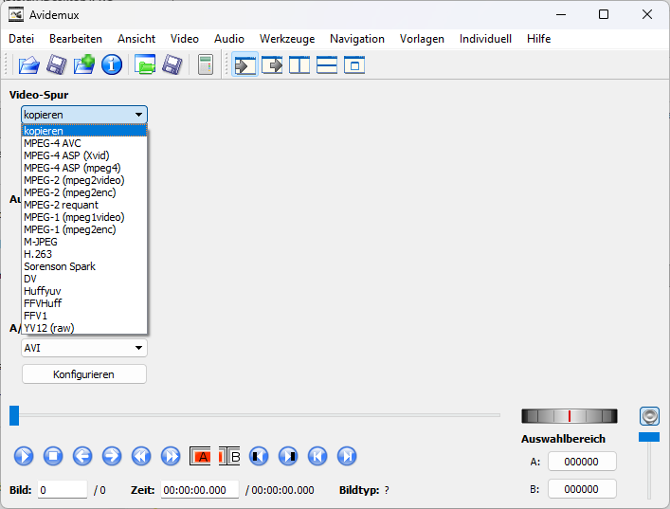Click the speaker volume icon
Screen dimensions: 670x509
click(x=649, y=416)
